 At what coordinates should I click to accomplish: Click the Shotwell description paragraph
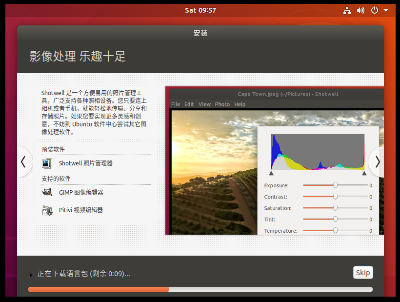click(94, 112)
